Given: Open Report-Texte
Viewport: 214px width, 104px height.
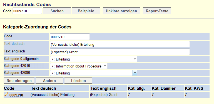Looking at the screenshot, I should click(157, 11).
